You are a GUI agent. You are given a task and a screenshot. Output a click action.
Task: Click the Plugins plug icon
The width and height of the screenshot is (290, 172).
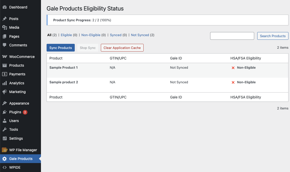coord(4,112)
